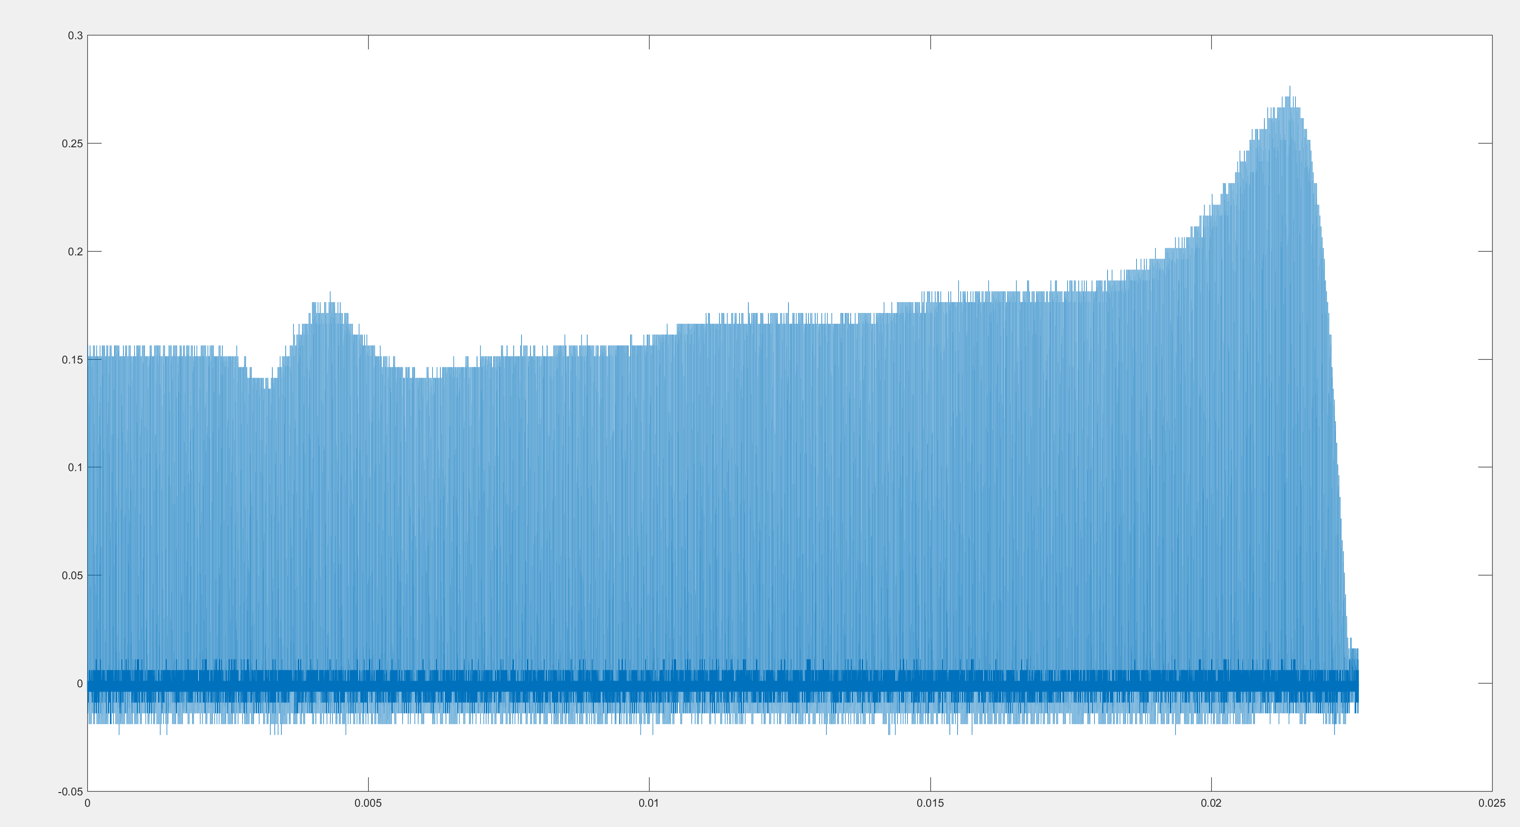This screenshot has height=827, width=1520.
Task: Click the y-axis tick label 0.3
Action: (x=75, y=36)
